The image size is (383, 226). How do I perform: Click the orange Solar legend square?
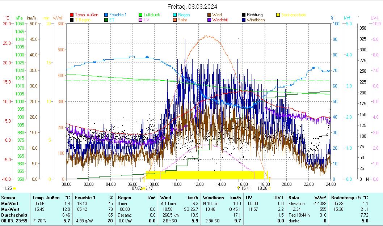click(175, 20)
